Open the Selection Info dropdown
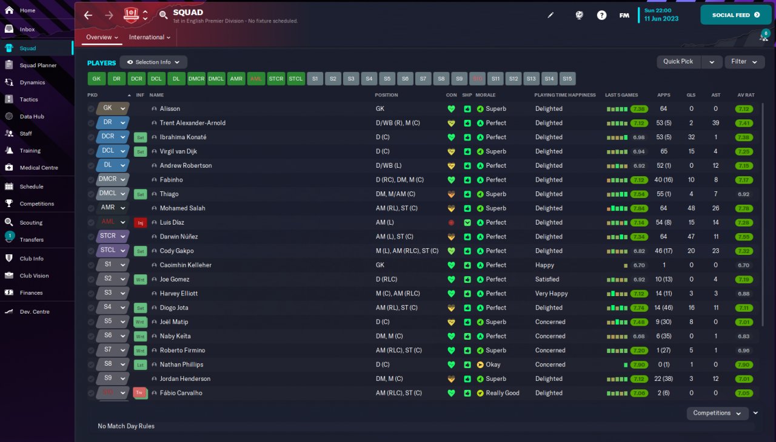 (153, 62)
